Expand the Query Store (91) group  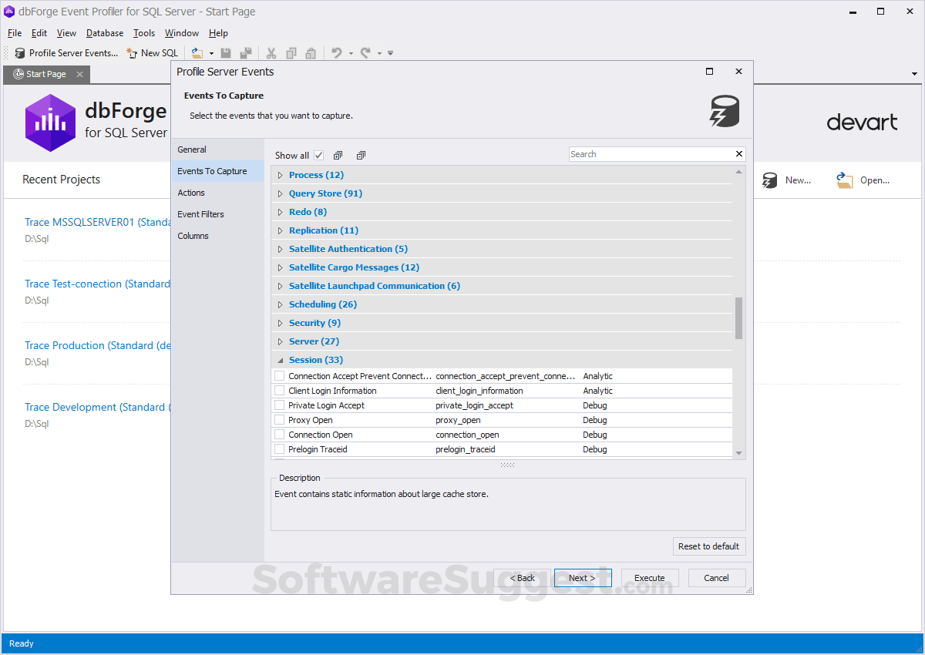click(x=281, y=193)
